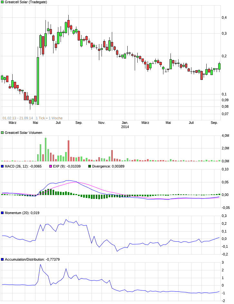Click the 'Divergence: 0,00389' label

click(108, 166)
